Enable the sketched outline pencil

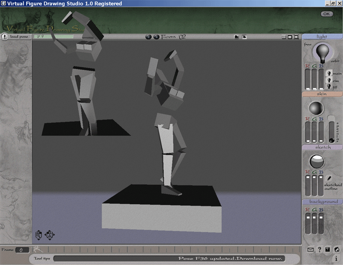(329, 178)
